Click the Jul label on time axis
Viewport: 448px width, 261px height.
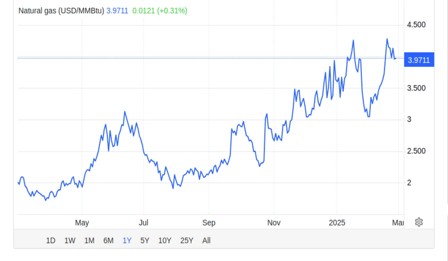[143, 223]
